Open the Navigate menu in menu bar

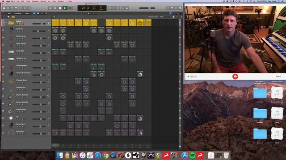35,1
